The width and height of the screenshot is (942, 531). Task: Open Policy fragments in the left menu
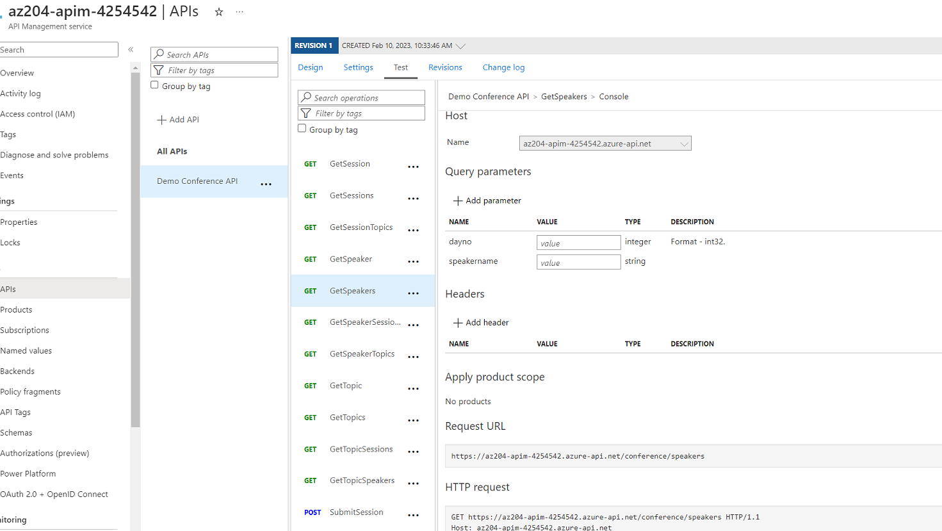30,392
